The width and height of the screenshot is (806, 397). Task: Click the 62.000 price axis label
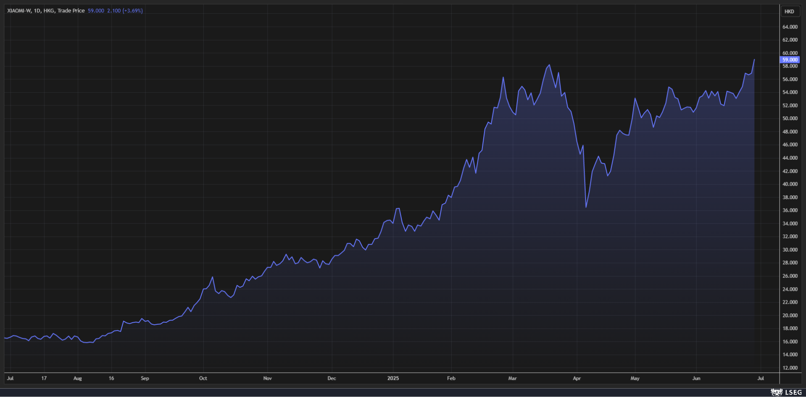[x=790, y=40]
